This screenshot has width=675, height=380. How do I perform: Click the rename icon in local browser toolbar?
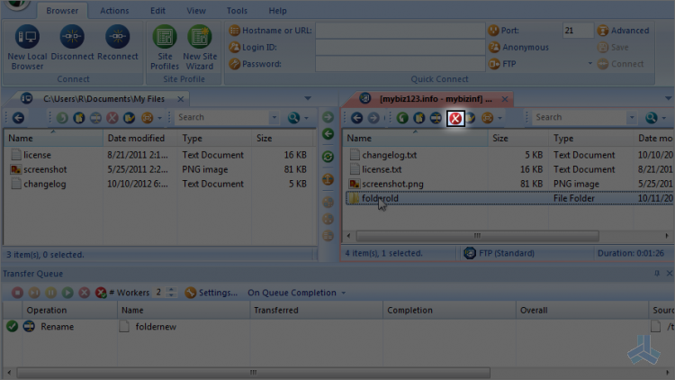(95, 118)
